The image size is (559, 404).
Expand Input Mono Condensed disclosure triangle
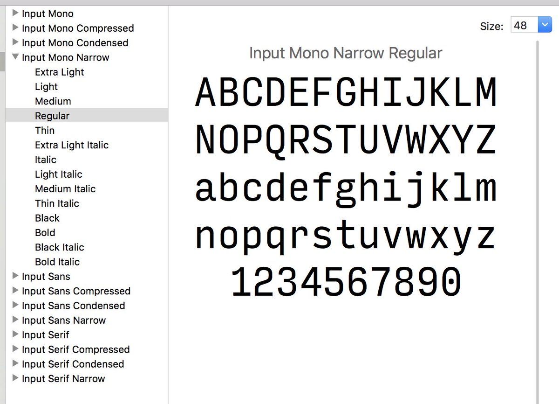15,42
